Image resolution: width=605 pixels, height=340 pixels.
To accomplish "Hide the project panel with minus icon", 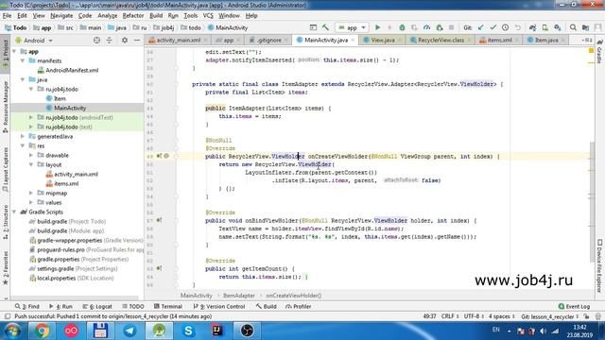I will point(137,40).
